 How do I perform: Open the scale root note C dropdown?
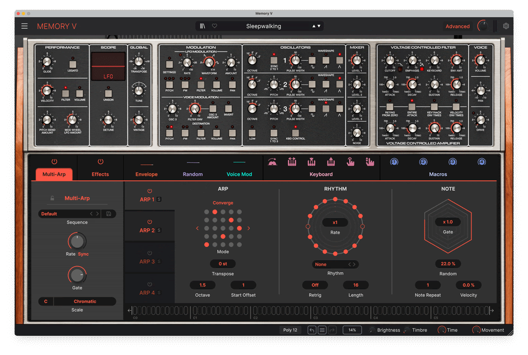[46, 301]
